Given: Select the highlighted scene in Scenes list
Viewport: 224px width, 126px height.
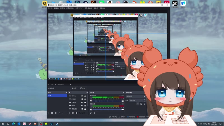Looking at the screenshot, I should (57, 95).
